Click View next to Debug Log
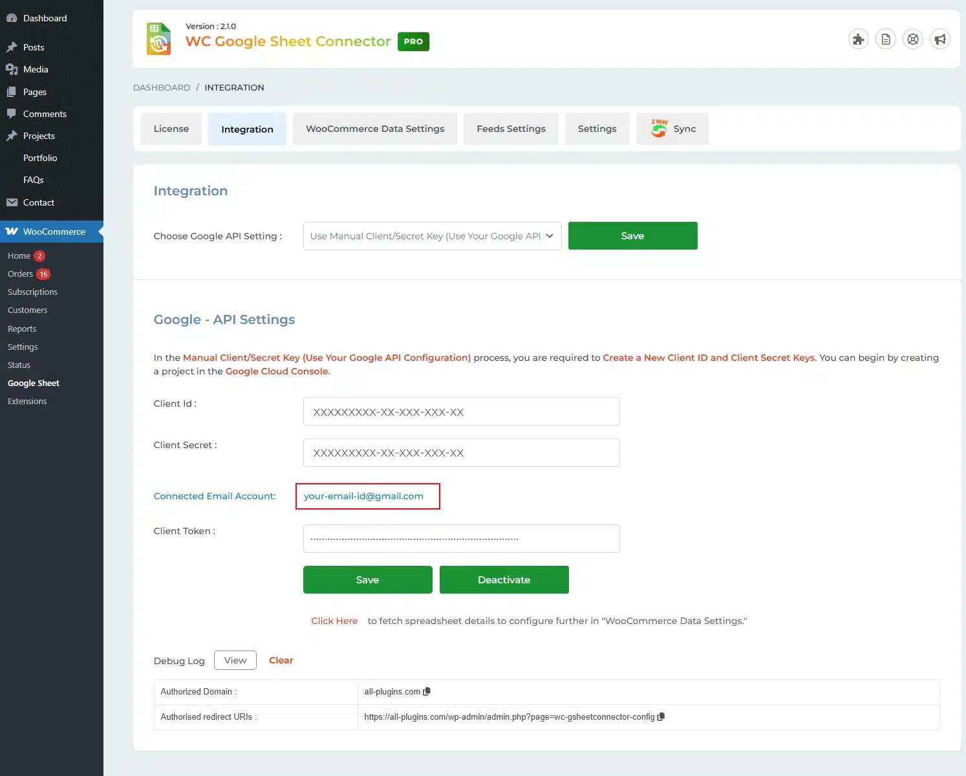The height and width of the screenshot is (776, 966). point(235,660)
